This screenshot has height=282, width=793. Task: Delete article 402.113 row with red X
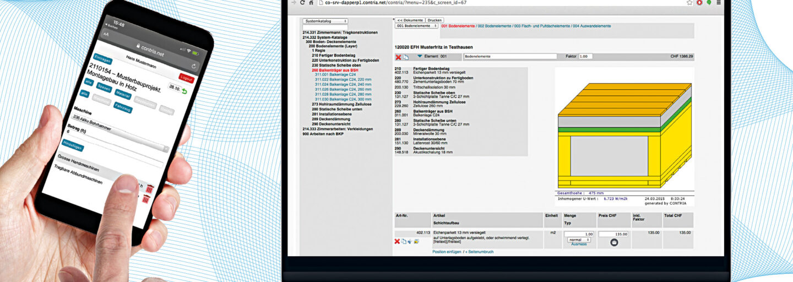click(x=397, y=241)
